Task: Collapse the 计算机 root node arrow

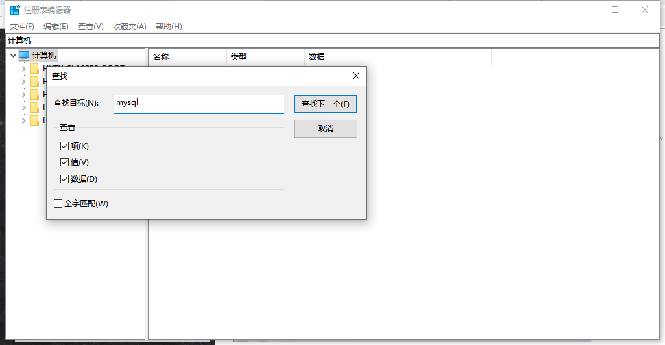Action: (x=13, y=56)
